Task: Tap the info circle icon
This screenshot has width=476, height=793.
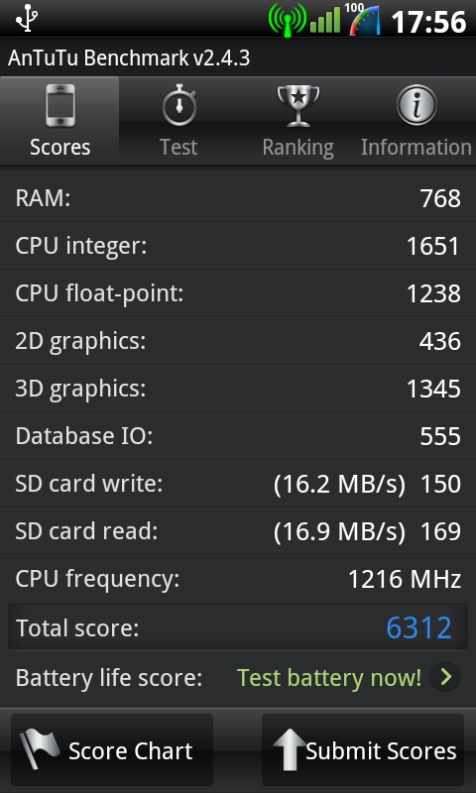Action: [416, 105]
